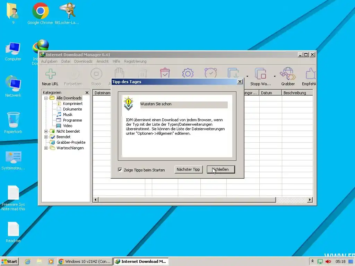Open the folder named 9 on desktop
Screen dimensions: 355x266
(x=13, y=14)
